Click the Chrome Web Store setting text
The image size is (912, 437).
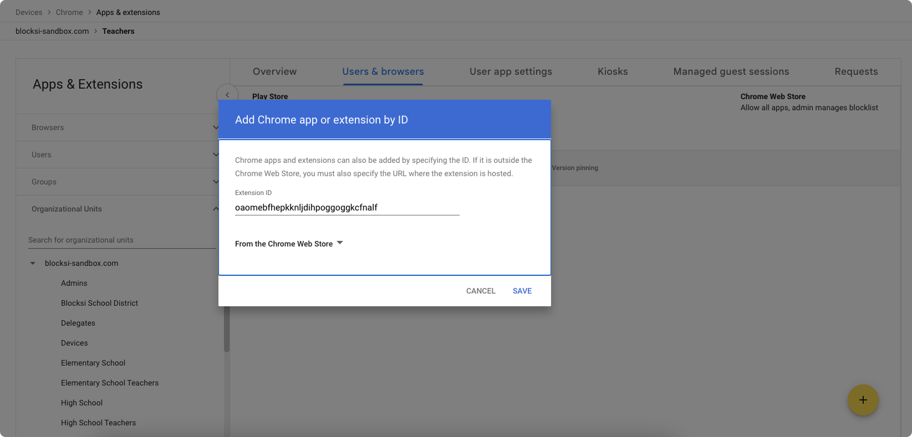tap(773, 96)
